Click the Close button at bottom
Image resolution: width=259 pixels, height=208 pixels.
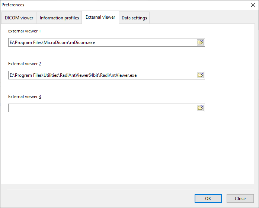240,199
